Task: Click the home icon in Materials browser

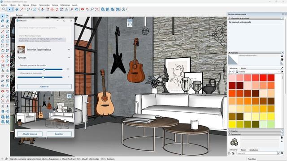Action: 237,72
